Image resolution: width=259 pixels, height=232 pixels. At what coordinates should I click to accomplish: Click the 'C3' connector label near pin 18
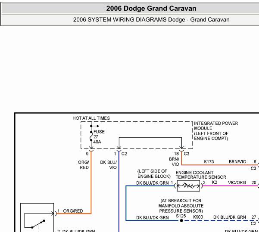187,154
